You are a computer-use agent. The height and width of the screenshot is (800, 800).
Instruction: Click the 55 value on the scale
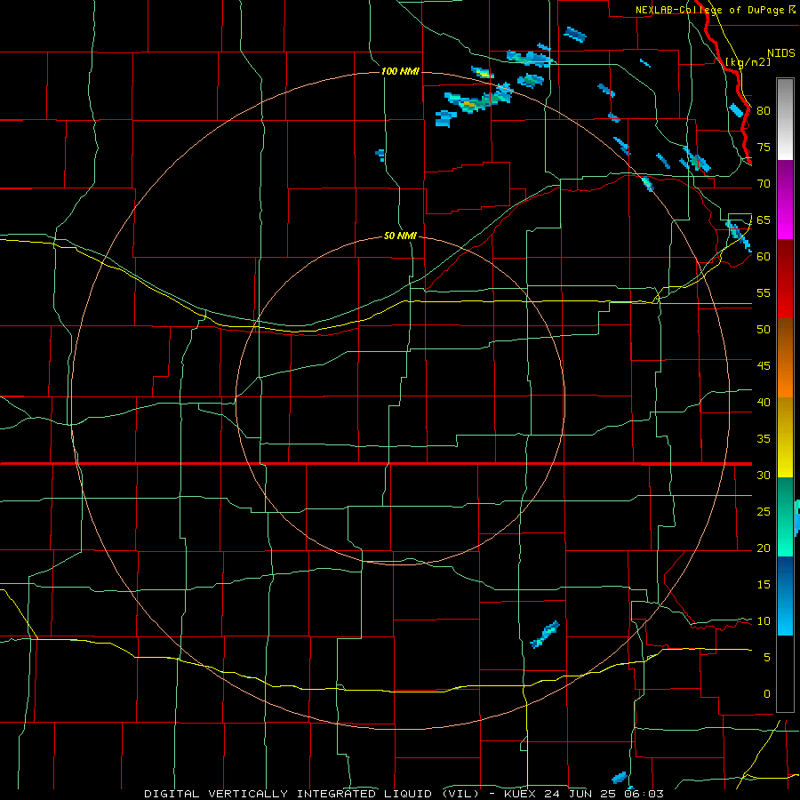pyautogui.click(x=764, y=293)
